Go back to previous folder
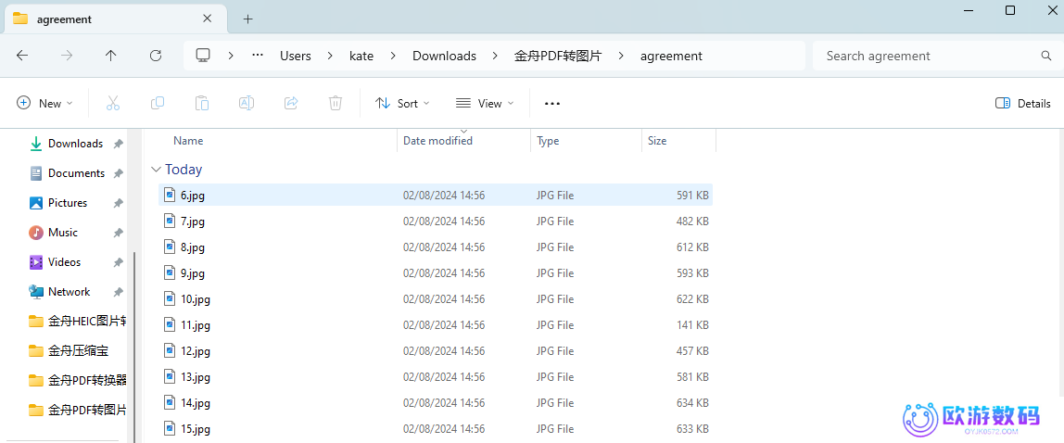The height and width of the screenshot is (443, 1064). pos(22,56)
